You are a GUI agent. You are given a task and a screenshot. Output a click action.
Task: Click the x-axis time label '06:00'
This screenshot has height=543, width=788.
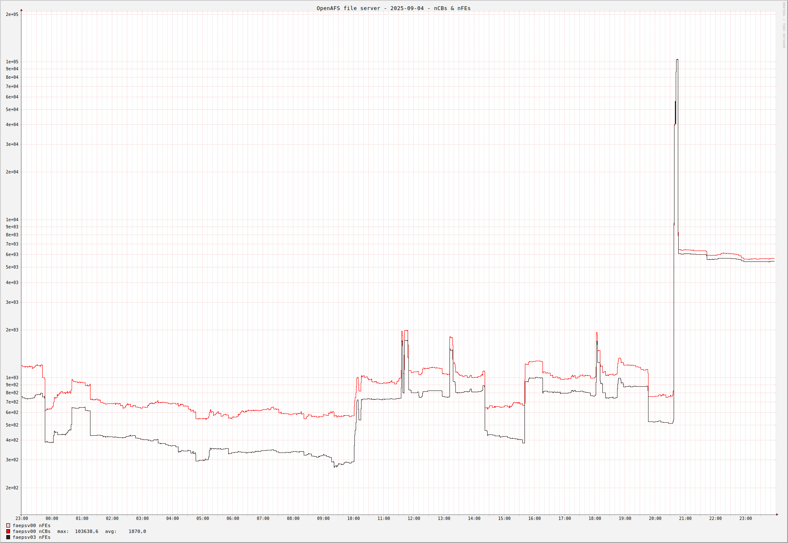click(x=233, y=518)
